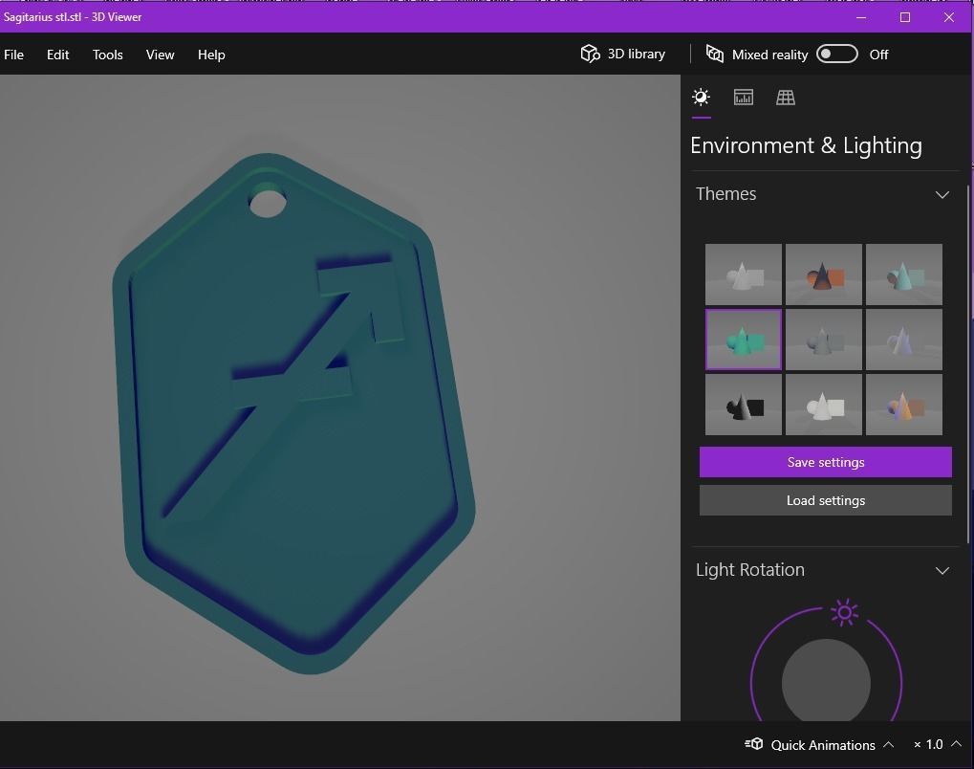Screen dimensions: 974x769
Task: Select the bright white shapes theme thumbnail
Action: pyautogui.click(x=823, y=404)
